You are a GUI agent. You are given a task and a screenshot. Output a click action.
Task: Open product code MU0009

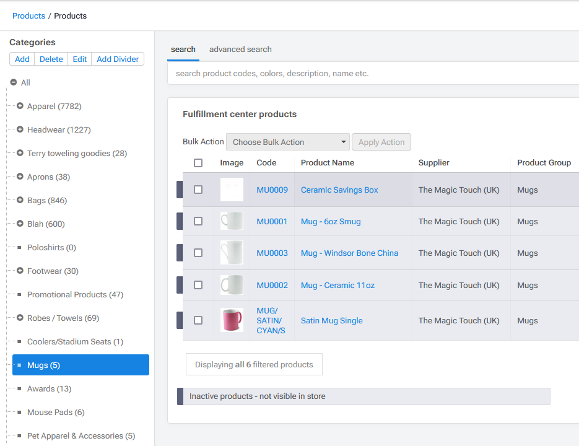[x=272, y=190]
